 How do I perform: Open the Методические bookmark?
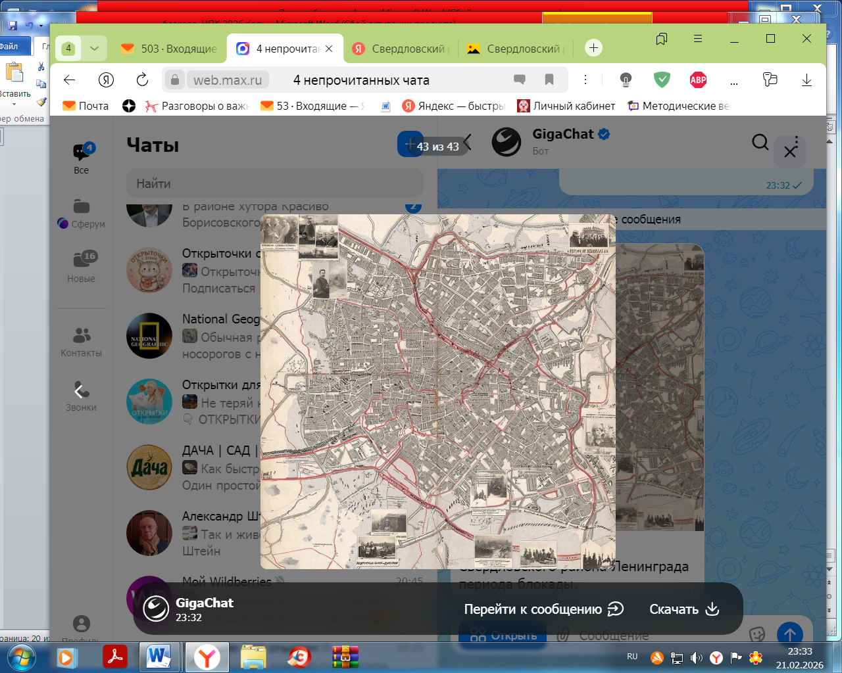[x=678, y=106]
